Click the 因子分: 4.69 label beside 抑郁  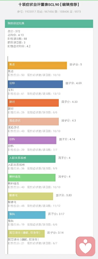click(73, 83)
